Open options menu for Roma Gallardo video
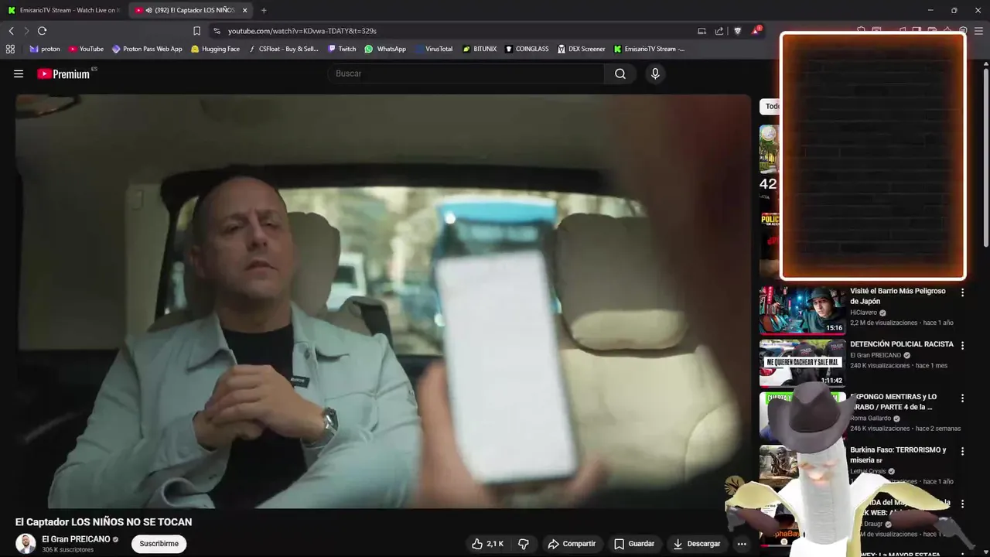 point(962,398)
